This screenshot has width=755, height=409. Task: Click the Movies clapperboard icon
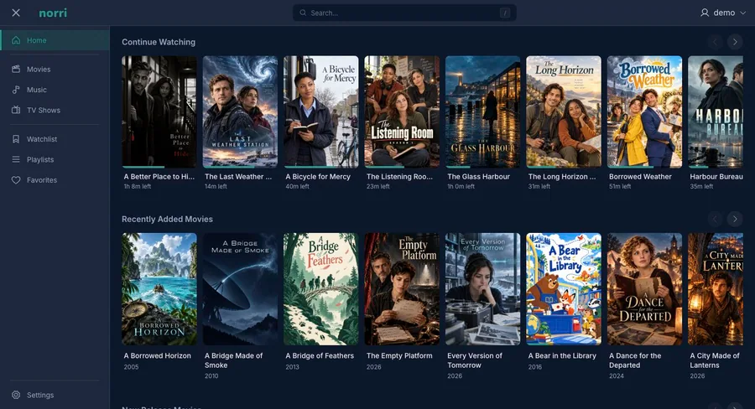[16, 70]
